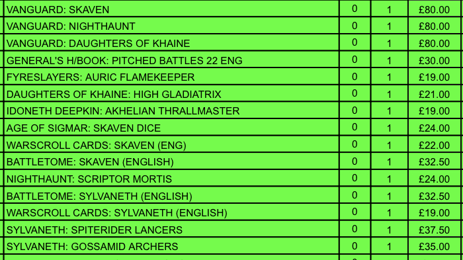Select WARSCROLL CARDS: SKAVEN (ENG) cell
This screenshot has width=463, height=260.
[171, 145]
